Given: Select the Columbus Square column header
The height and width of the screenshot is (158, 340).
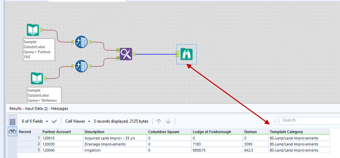Looking at the screenshot, I should 169,132.
